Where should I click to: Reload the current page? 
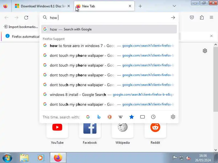[26, 18]
